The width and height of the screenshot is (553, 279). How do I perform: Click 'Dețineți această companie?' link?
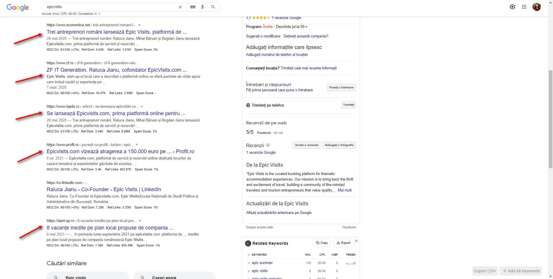306,36
